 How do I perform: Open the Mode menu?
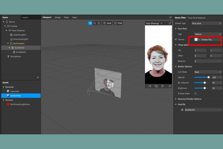58,17
